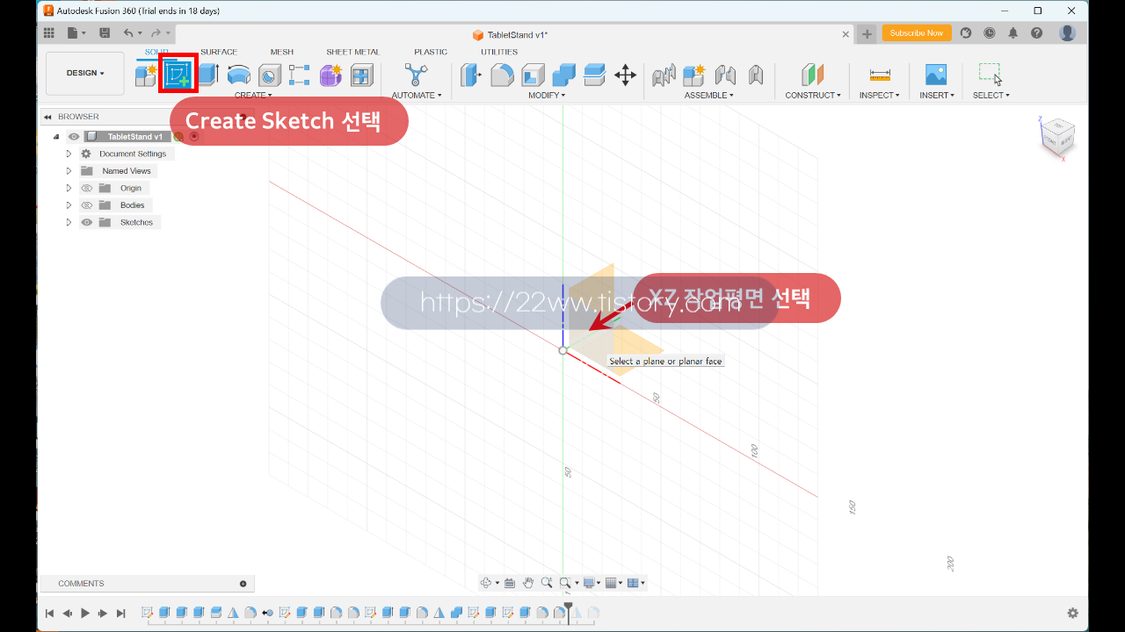Screen dimensions: 1125x632
Task: Open the Help question mark icon
Action: (x=1037, y=33)
